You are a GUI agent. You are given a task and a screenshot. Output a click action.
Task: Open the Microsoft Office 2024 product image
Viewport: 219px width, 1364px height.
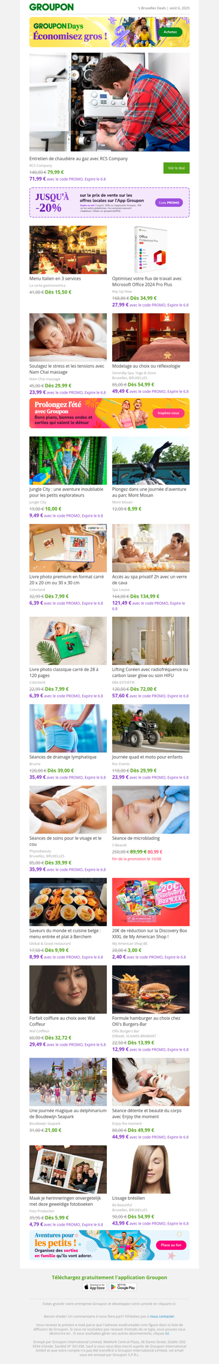[151, 250]
